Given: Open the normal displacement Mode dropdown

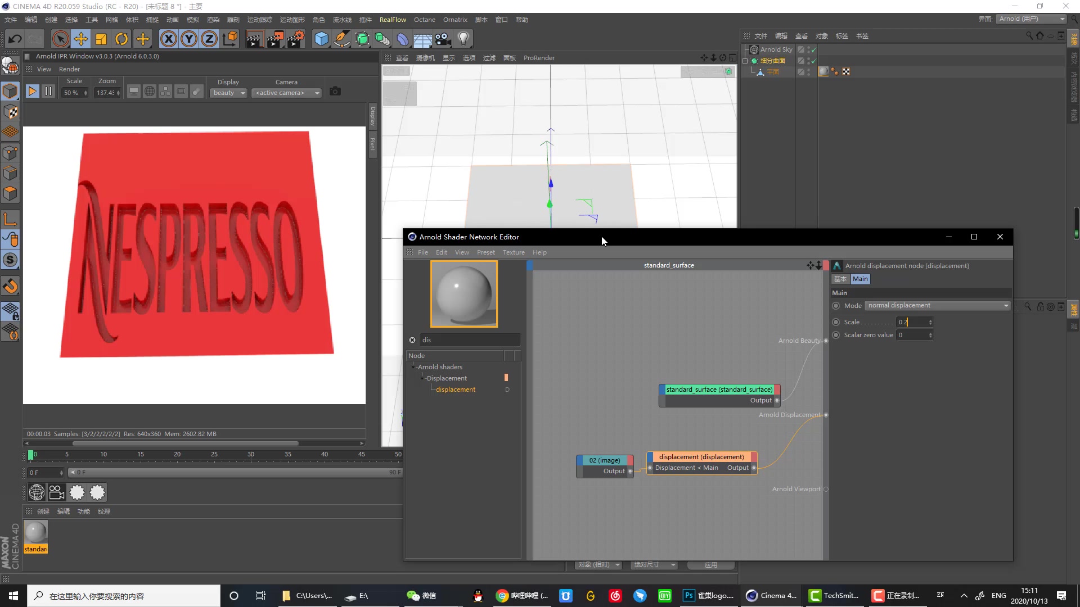Looking at the screenshot, I should click(x=937, y=306).
